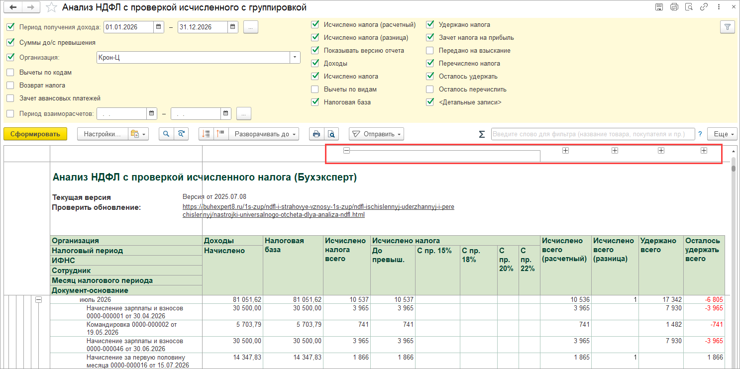Viewport: 740px width, 369px height.
Task: Enable Зачет авансовых платежей
Action: click(10, 98)
